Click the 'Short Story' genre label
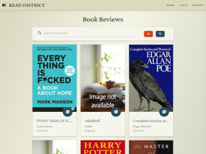Screen dimensions: 206x154 tap(139, 131)
